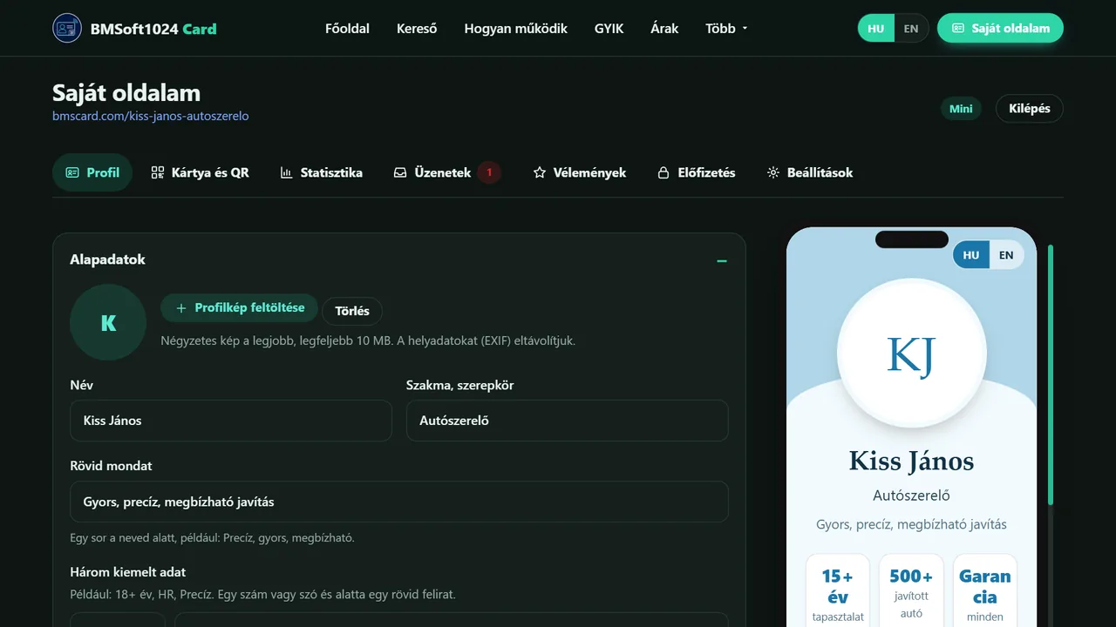Click the lock icon beside Előfizetés
The width and height of the screenshot is (1116, 627).
click(x=663, y=172)
